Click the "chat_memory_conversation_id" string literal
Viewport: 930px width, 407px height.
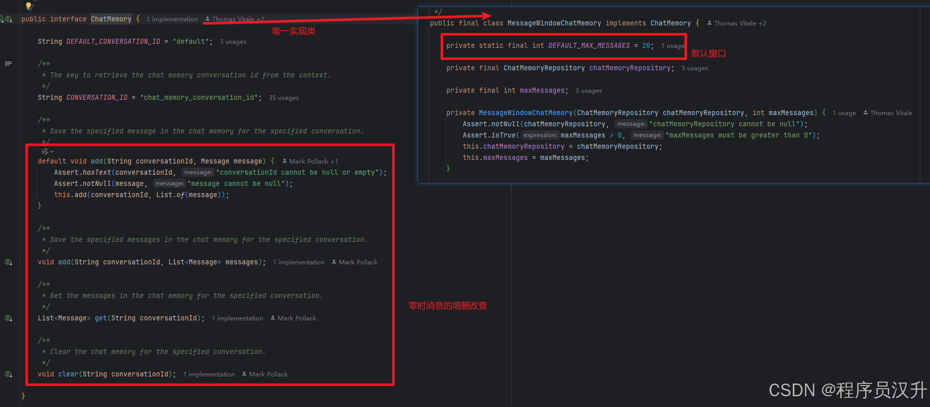click(x=199, y=98)
